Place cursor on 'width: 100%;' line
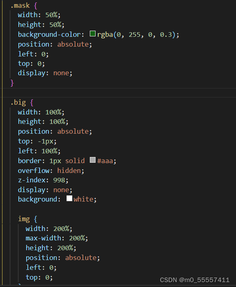The width and height of the screenshot is (236, 287). (41, 112)
